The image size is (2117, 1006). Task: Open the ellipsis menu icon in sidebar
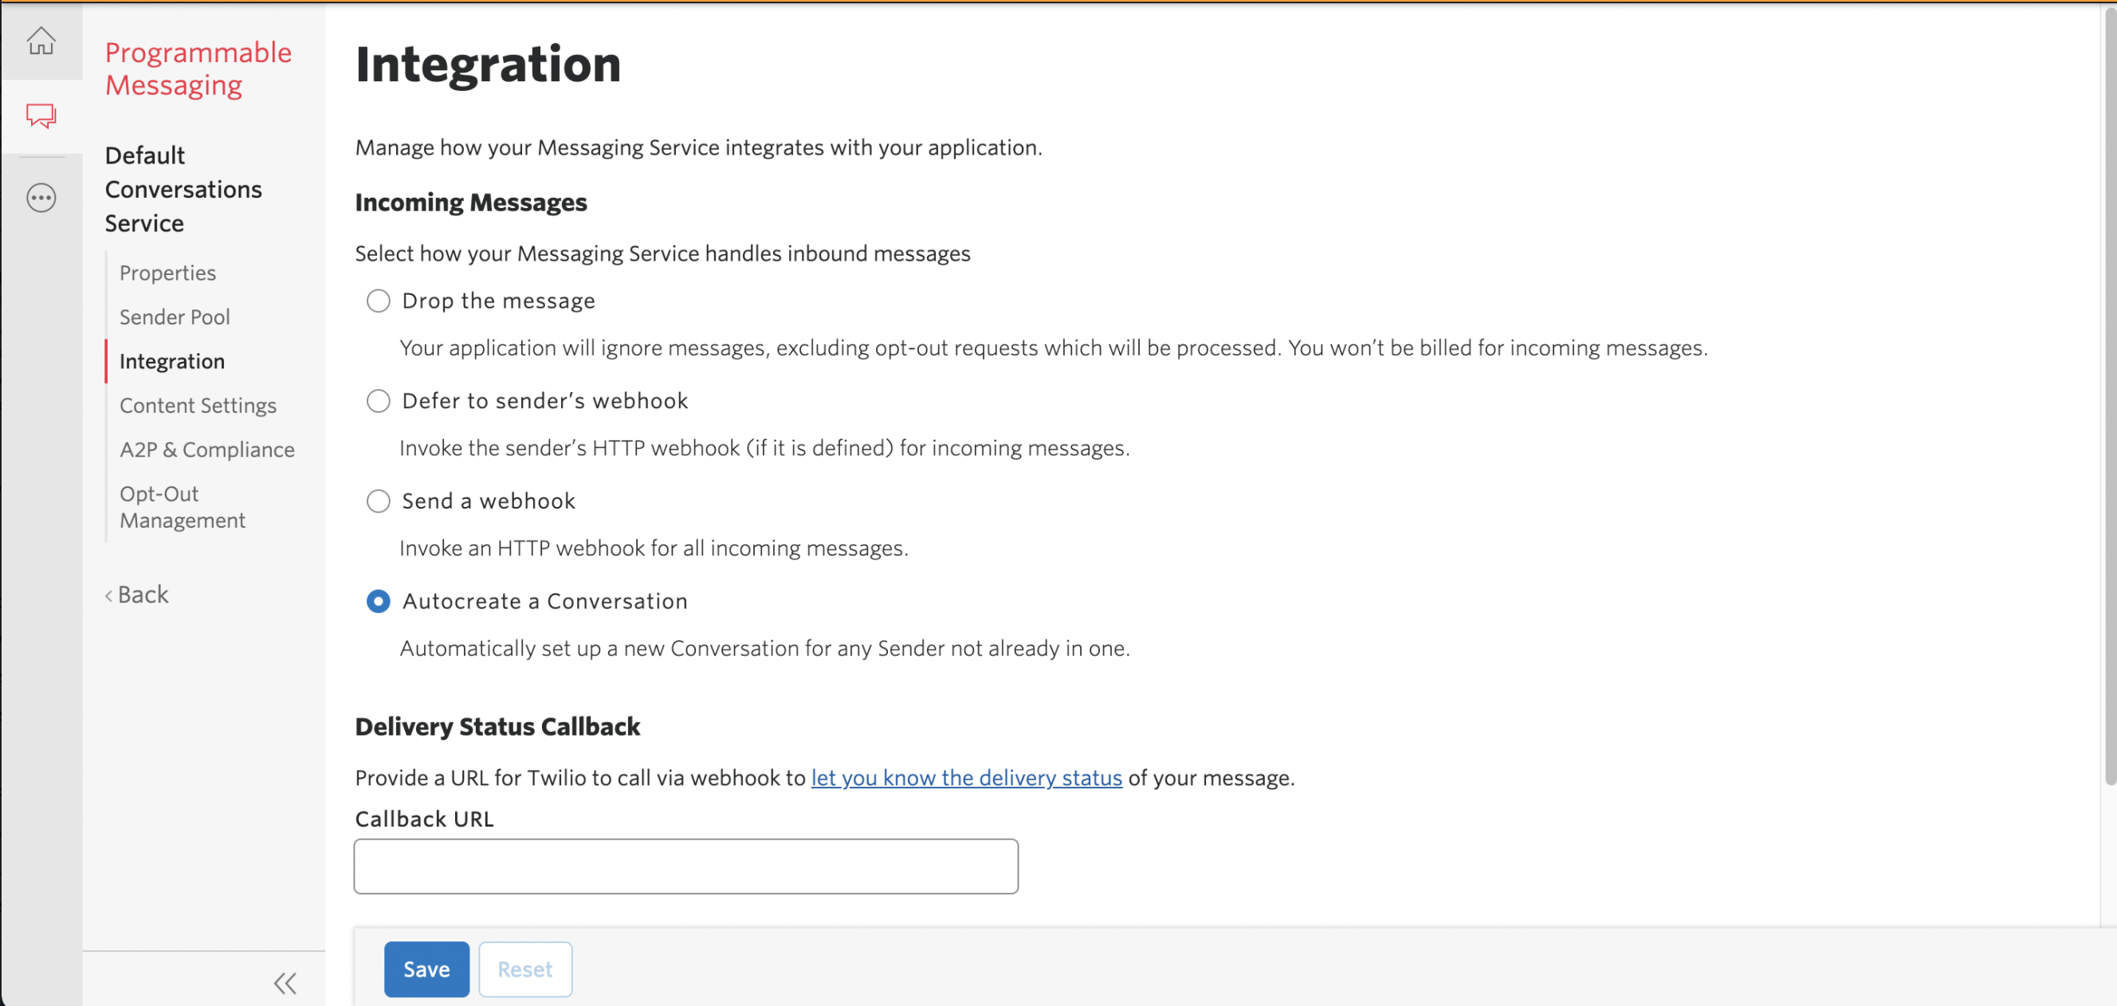tap(41, 197)
